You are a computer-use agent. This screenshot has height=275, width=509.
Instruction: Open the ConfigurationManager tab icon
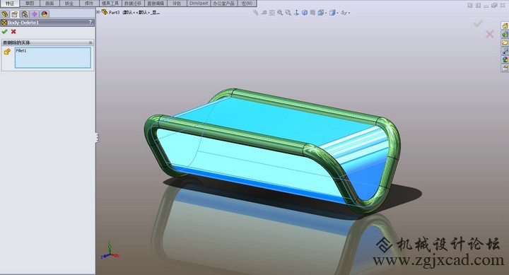[x=24, y=14]
